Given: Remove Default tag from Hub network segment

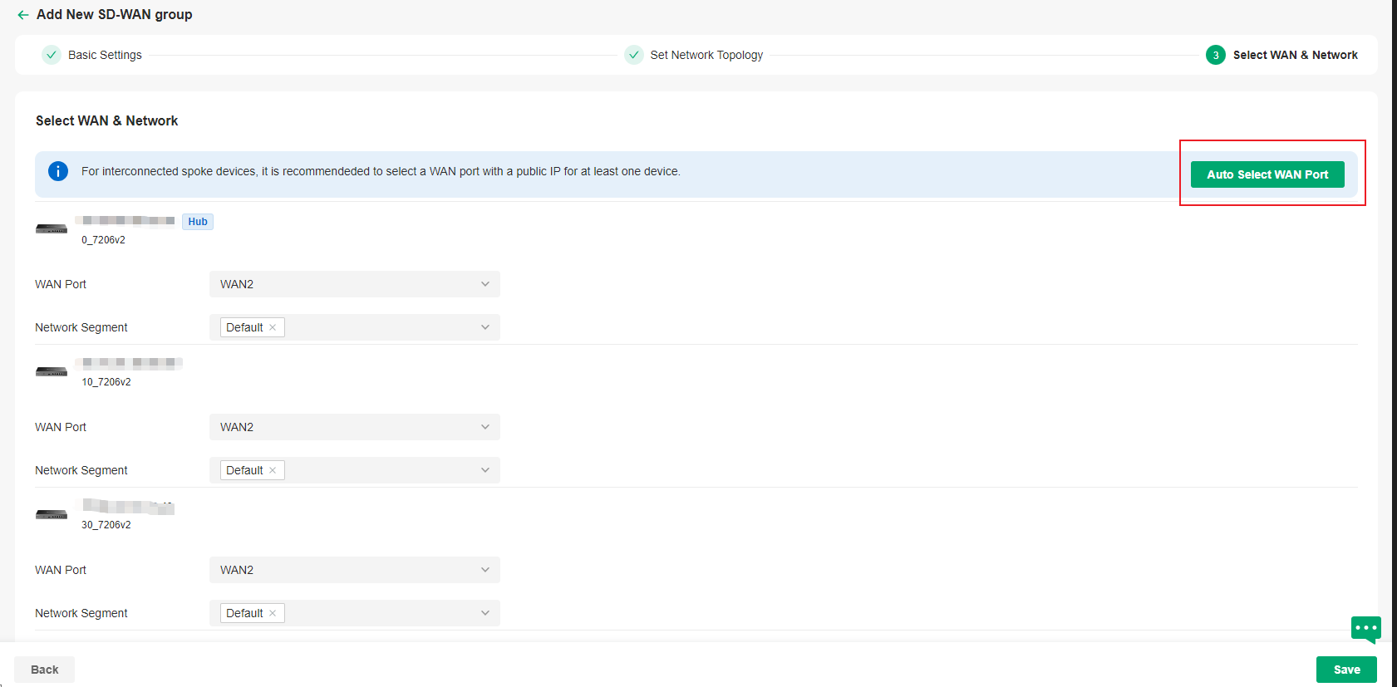Looking at the screenshot, I should point(273,327).
